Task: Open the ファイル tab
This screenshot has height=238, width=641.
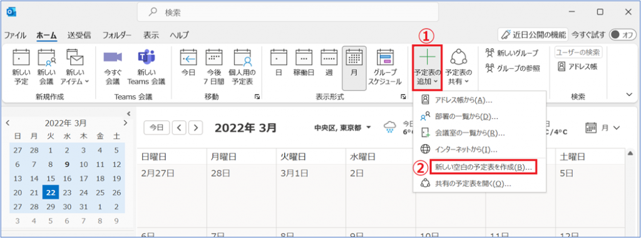Action: tap(15, 35)
